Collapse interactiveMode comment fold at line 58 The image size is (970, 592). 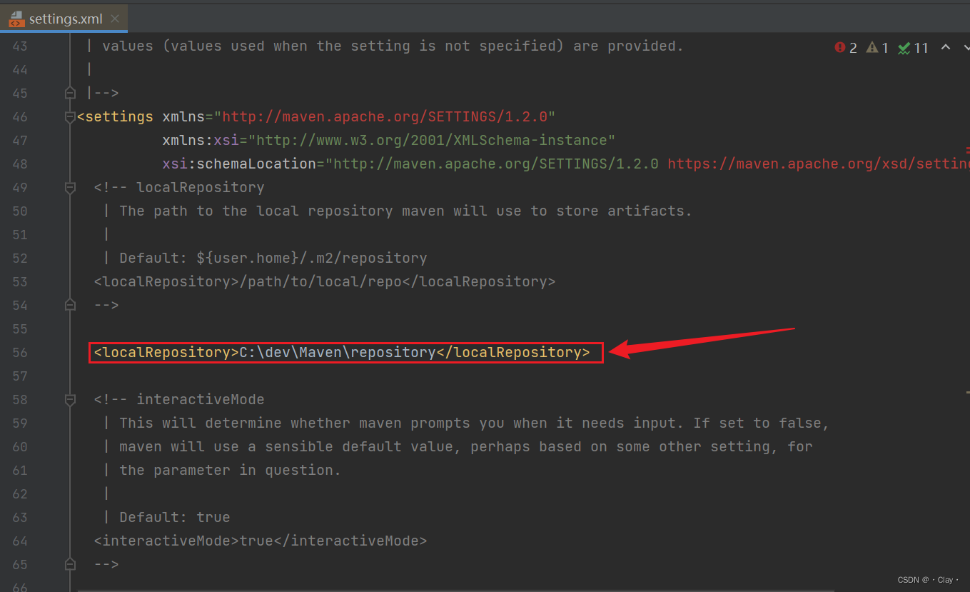click(x=70, y=399)
